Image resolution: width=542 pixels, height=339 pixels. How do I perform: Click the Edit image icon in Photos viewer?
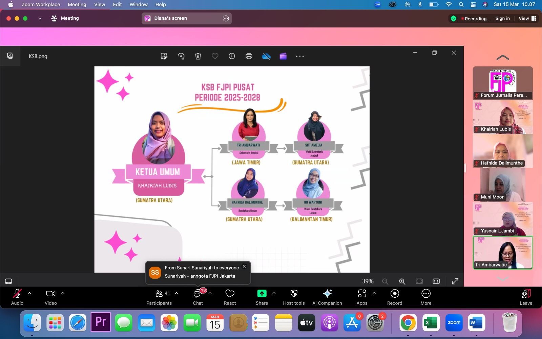(x=164, y=56)
